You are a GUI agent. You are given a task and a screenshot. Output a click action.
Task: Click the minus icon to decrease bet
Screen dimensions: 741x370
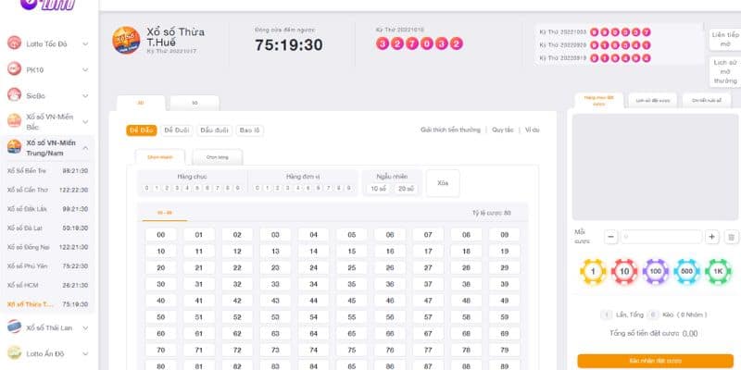[610, 237]
